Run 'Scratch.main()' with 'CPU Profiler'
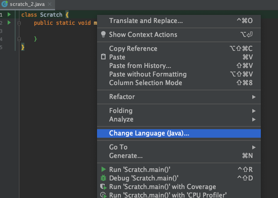 179,195
